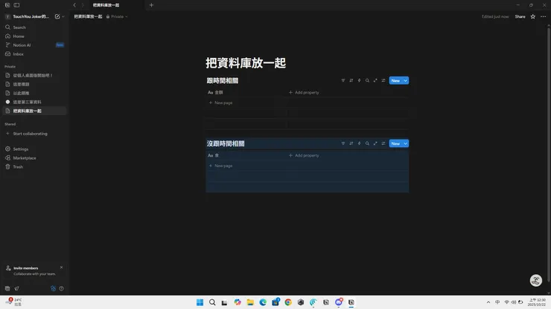Open 這是標題 page in sidebar
This screenshot has height=309, width=551.
click(x=21, y=84)
